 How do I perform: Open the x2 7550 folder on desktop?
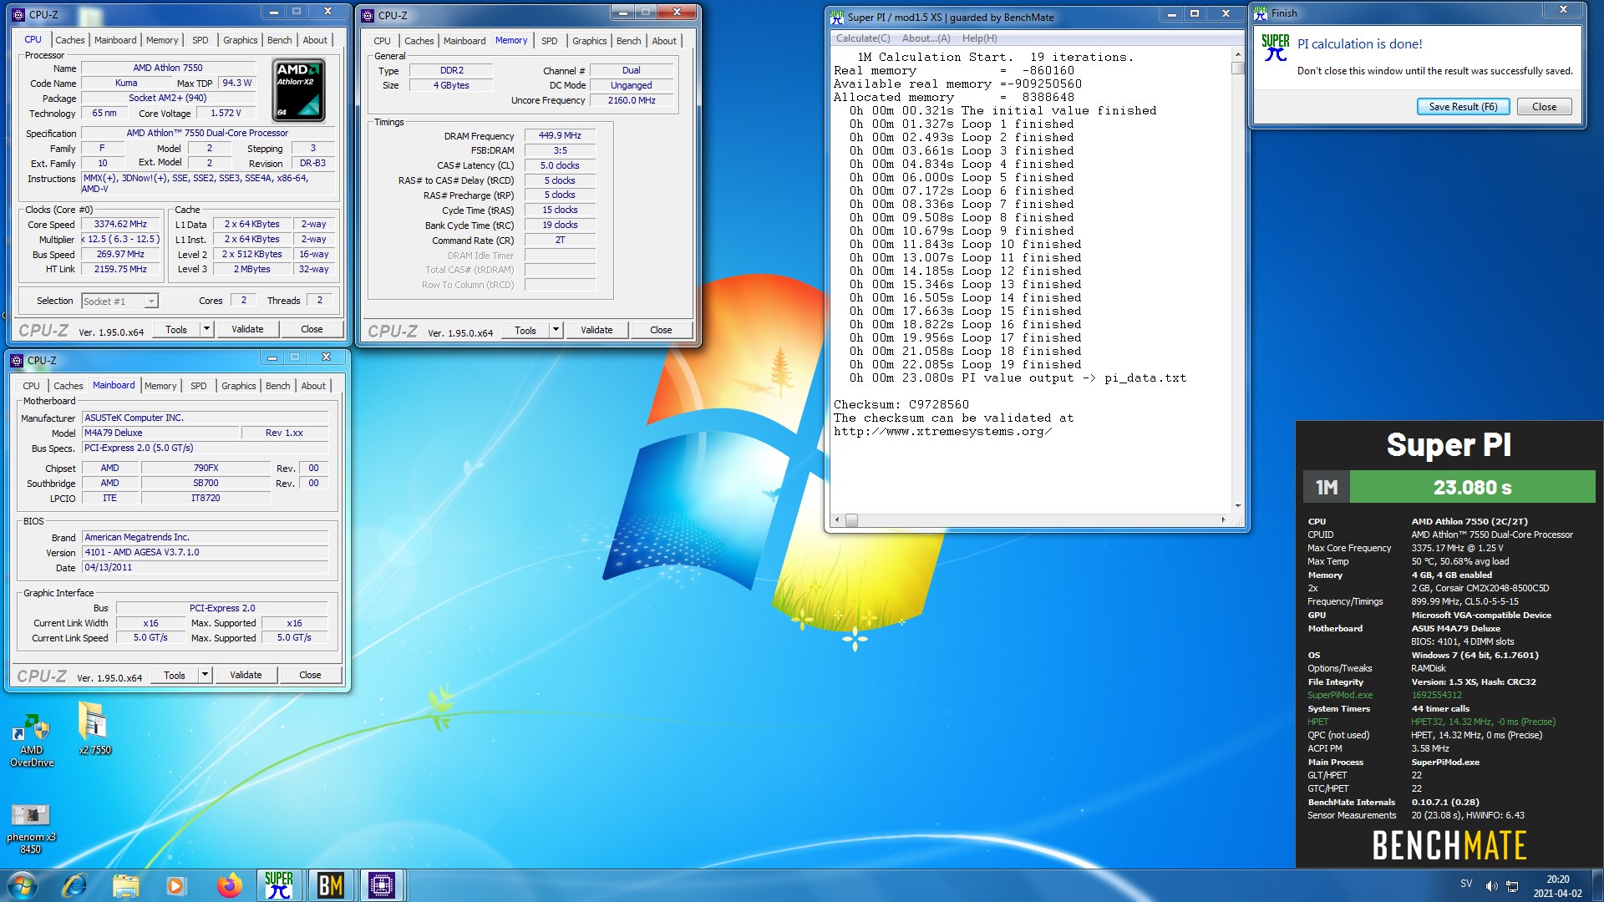point(94,728)
